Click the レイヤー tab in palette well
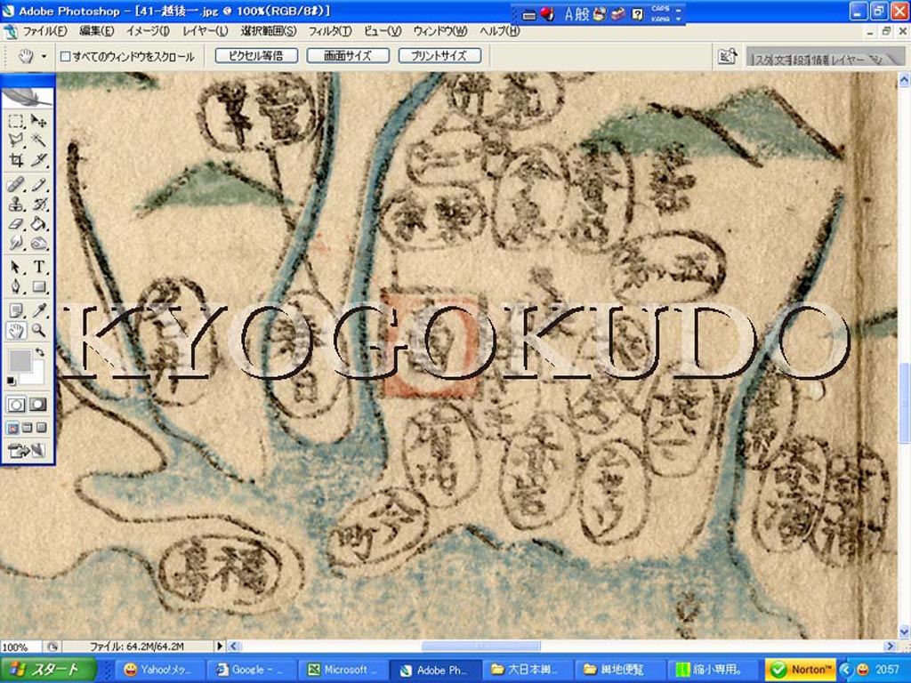 [x=847, y=60]
